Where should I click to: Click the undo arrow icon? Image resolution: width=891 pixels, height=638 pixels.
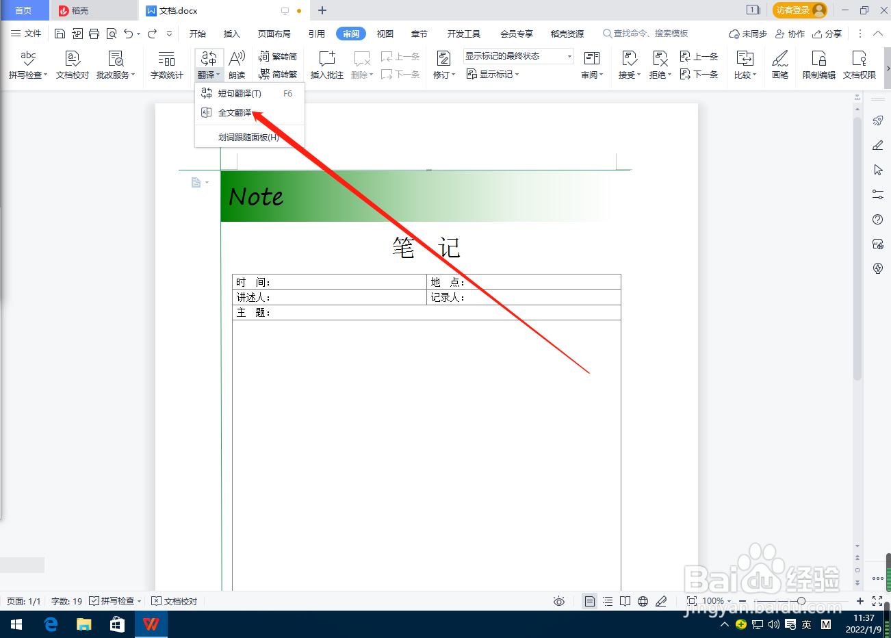128,34
